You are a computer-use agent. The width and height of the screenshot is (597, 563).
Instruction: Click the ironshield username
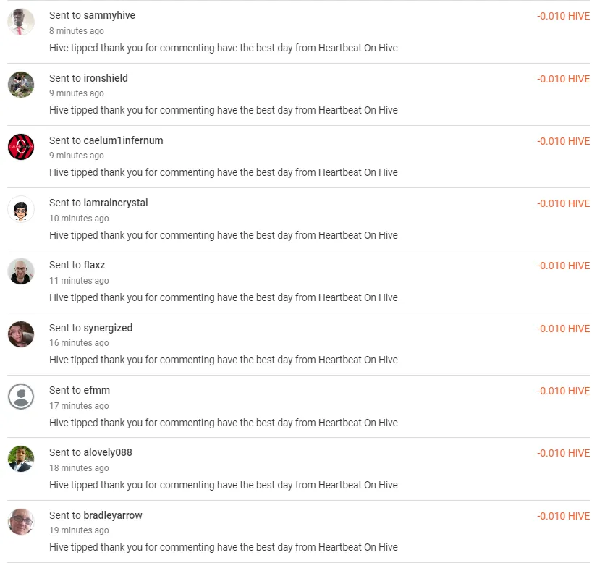point(106,78)
